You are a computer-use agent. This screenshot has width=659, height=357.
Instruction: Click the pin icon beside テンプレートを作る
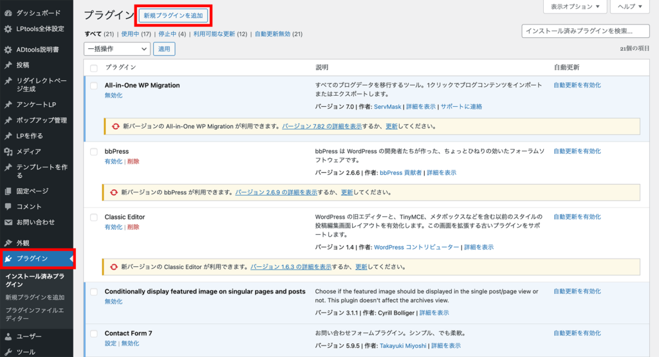pos(8,167)
